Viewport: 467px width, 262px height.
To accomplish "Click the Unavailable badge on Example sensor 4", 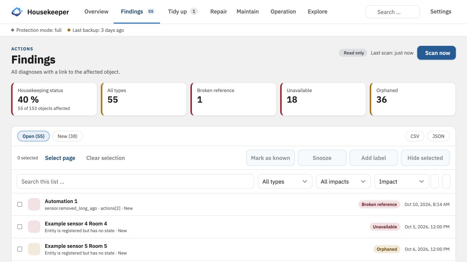I will pyautogui.click(x=385, y=227).
